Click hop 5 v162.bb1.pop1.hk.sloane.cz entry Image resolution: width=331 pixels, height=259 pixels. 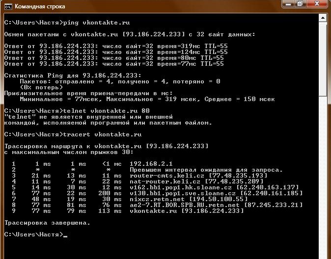click(214, 187)
